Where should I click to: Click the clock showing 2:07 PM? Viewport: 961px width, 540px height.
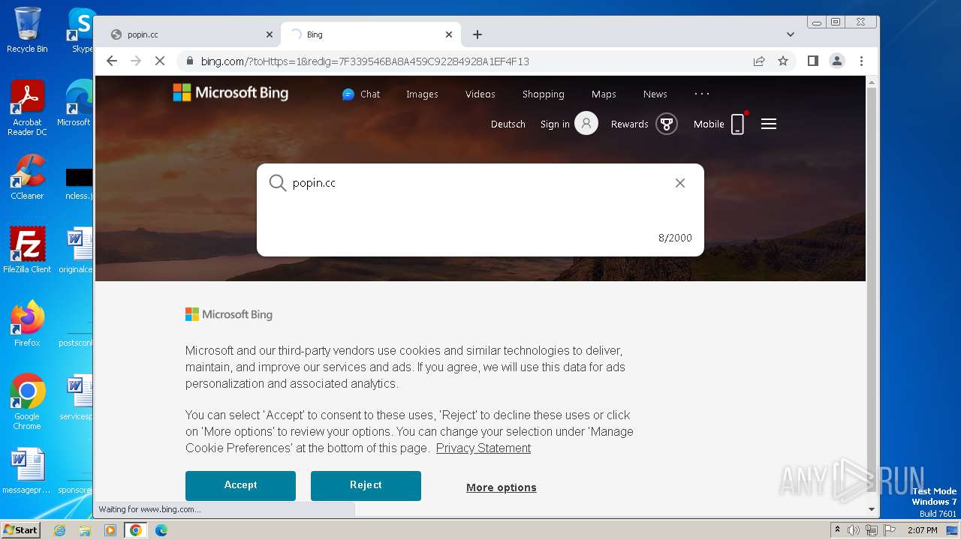pos(922,530)
